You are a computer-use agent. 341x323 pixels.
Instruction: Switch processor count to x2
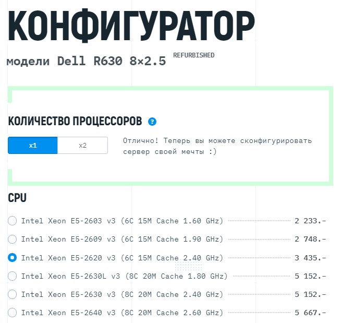[82, 146]
